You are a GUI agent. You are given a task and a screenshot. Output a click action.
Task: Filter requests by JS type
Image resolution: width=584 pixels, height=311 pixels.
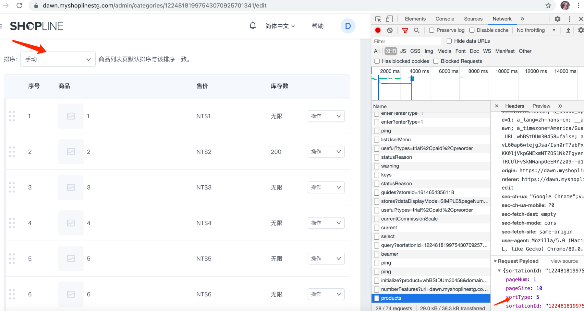tap(403, 51)
